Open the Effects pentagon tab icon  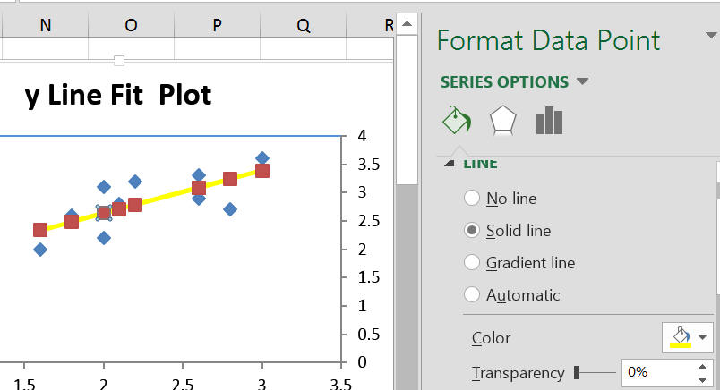[x=502, y=121]
